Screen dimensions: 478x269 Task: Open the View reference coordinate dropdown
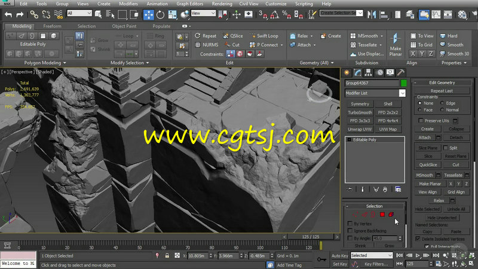pos(203,13)
